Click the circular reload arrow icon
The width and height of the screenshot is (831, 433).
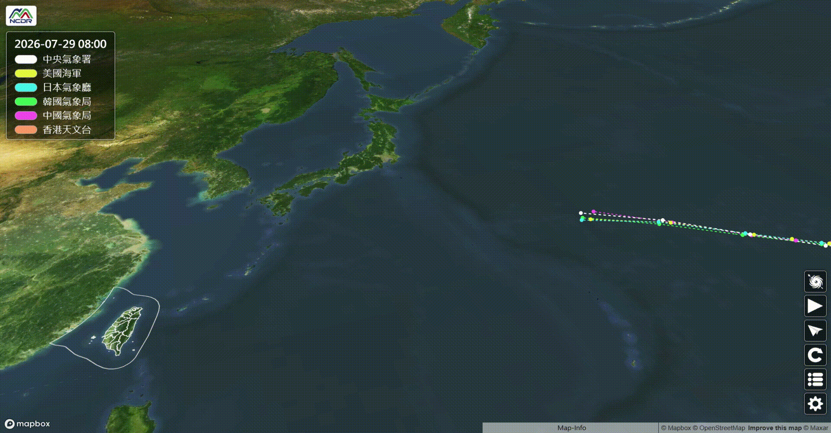point(815,355)
